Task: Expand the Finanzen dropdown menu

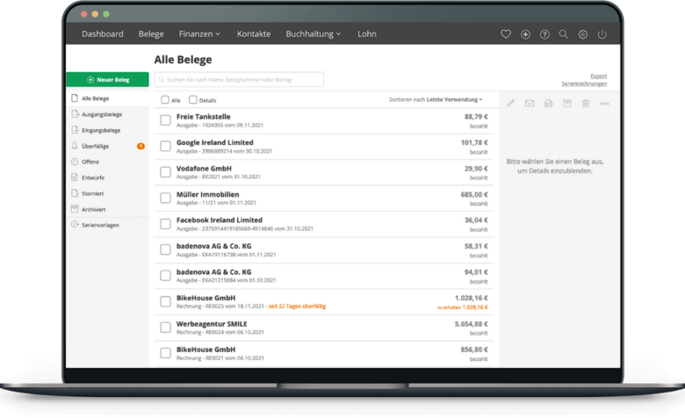Action: tap(199, 34)
